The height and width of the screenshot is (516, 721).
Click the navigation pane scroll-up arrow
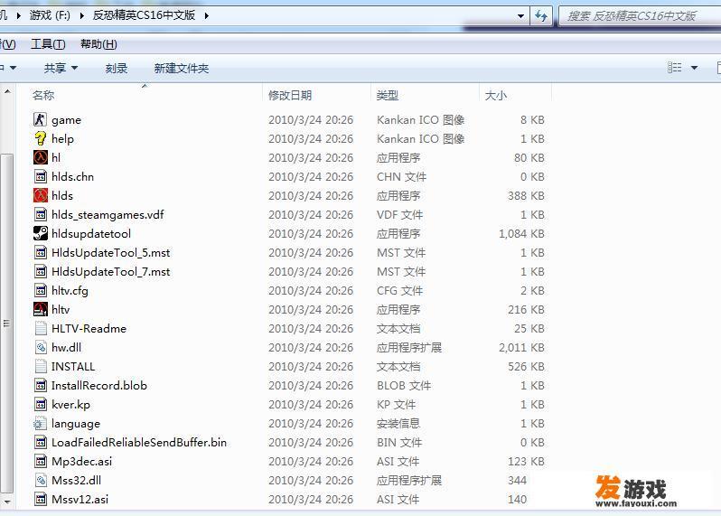(x=7, y=92)
